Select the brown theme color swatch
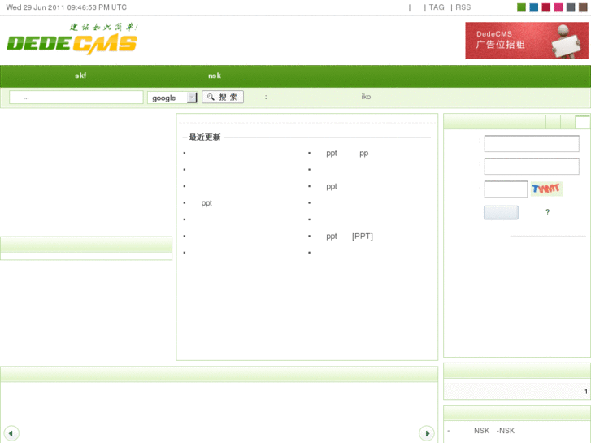The width and height of the screenshot is (591, 443). tap(583, 7)
